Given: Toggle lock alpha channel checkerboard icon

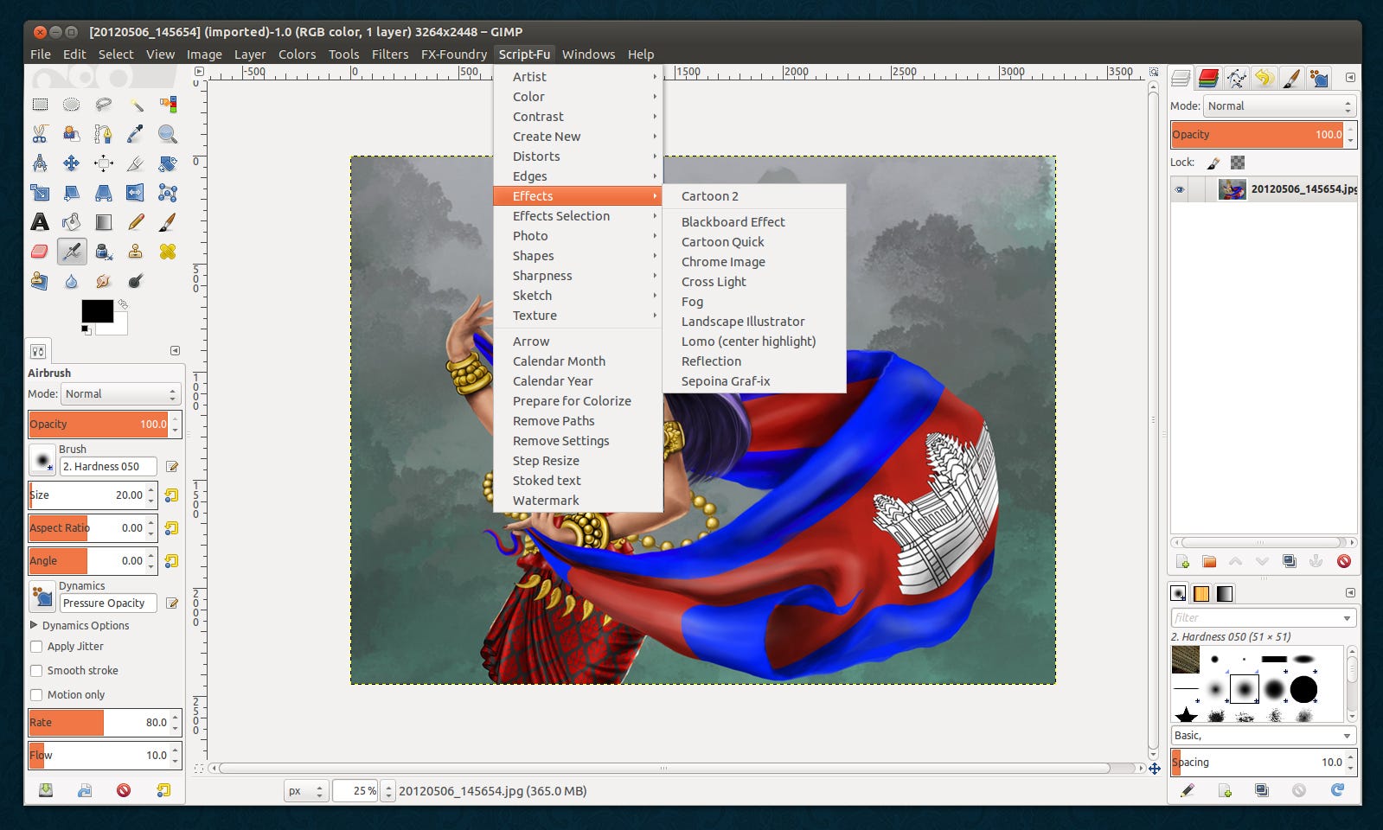Looking at the screenshot, I should (1238, 163).
